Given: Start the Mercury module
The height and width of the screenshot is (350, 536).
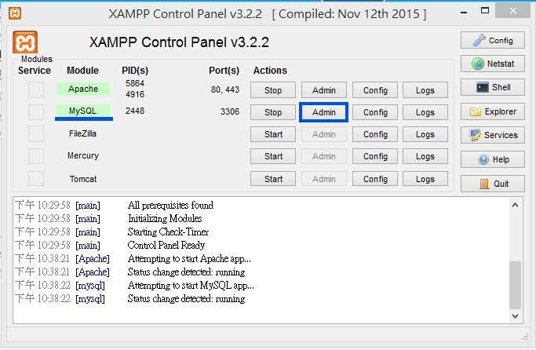Looking at the screenshot, I should [273, 156].
